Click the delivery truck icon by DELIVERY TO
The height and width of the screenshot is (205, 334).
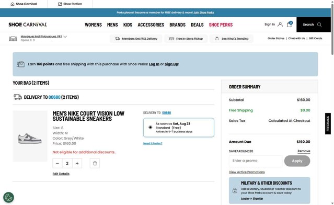coord(18,97)
